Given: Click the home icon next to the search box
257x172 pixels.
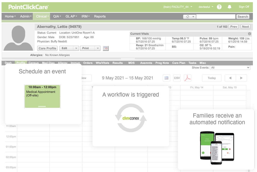Looking at the screenshot, I should pos(188,17).
